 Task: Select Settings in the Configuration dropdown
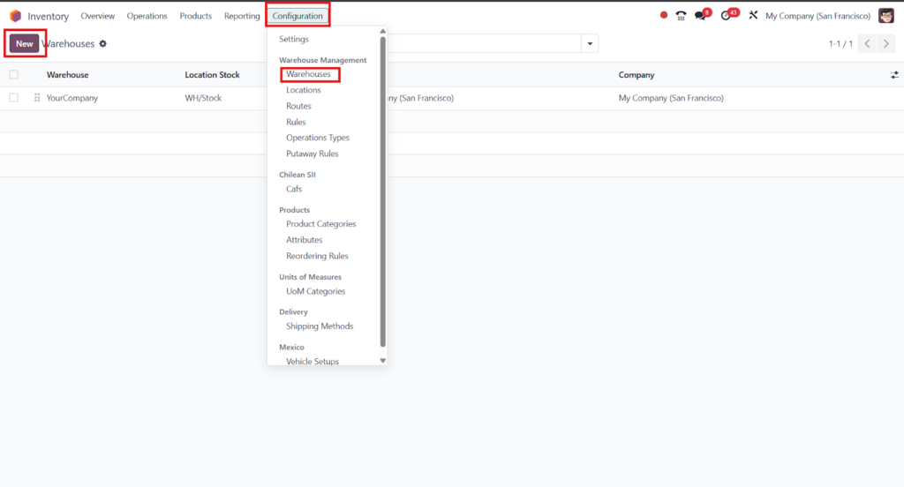pyautogui.click(x=294, y=39)
